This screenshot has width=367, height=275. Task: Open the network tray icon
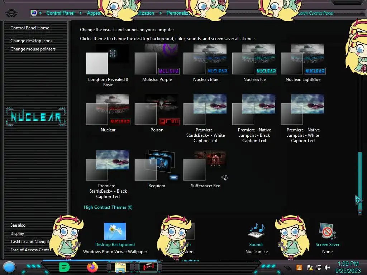(x=319, y=267)
